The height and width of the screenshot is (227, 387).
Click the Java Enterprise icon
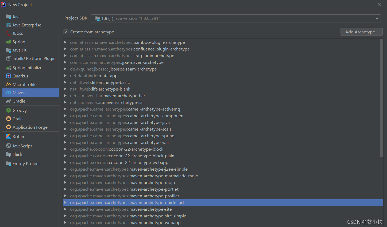pyautogui.click(x=9, y=25)
